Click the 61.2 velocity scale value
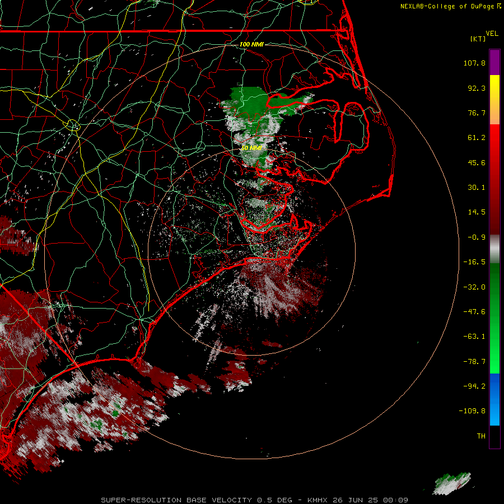Image resolution: width=504 pixels, height=504 pixels. coord(477,138)
